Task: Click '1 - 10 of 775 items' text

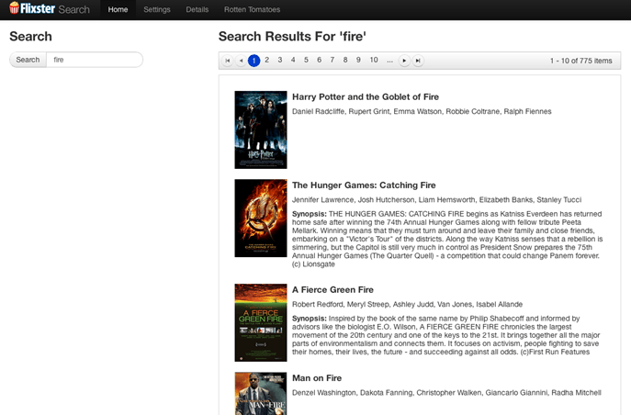Action: (x=580, y=61)
